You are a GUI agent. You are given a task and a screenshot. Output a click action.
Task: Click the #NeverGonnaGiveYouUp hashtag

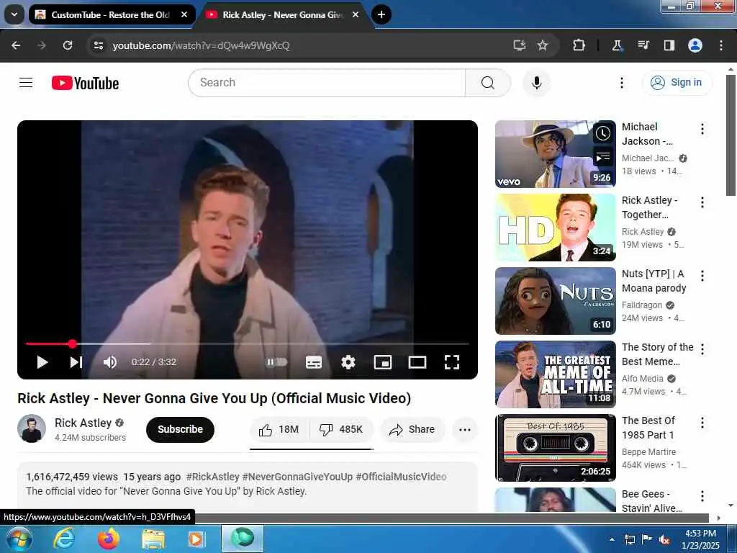(297, 477)
